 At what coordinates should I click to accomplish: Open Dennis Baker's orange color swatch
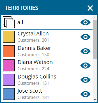[x=9, y=51]
